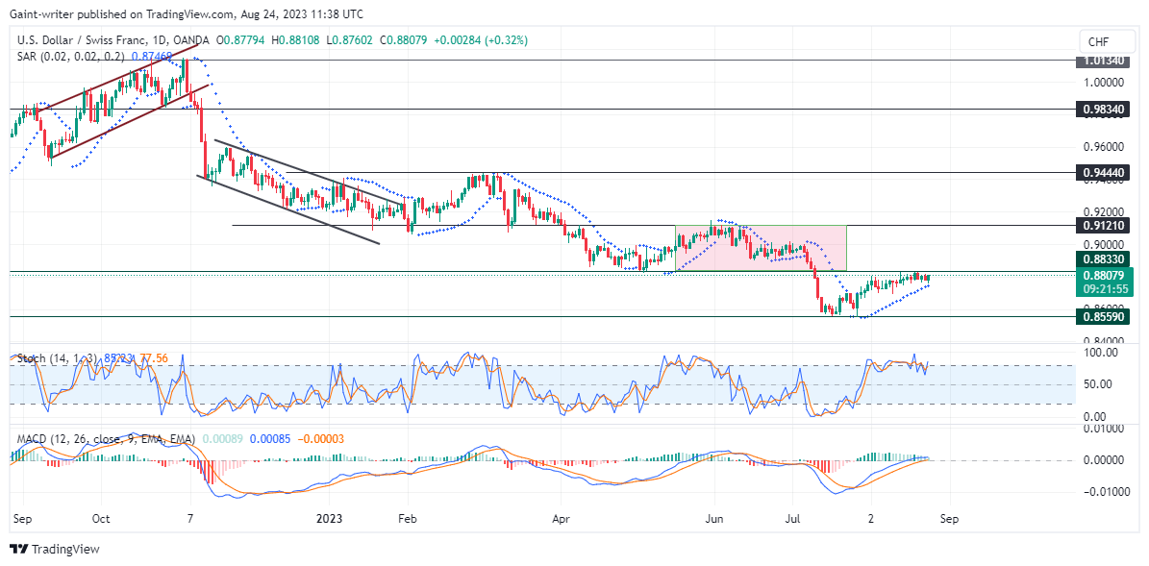1149x566 pixels.
Task: Select the 0.98340 price level label
Action: pyautogui.click(x=1105, y=110)
